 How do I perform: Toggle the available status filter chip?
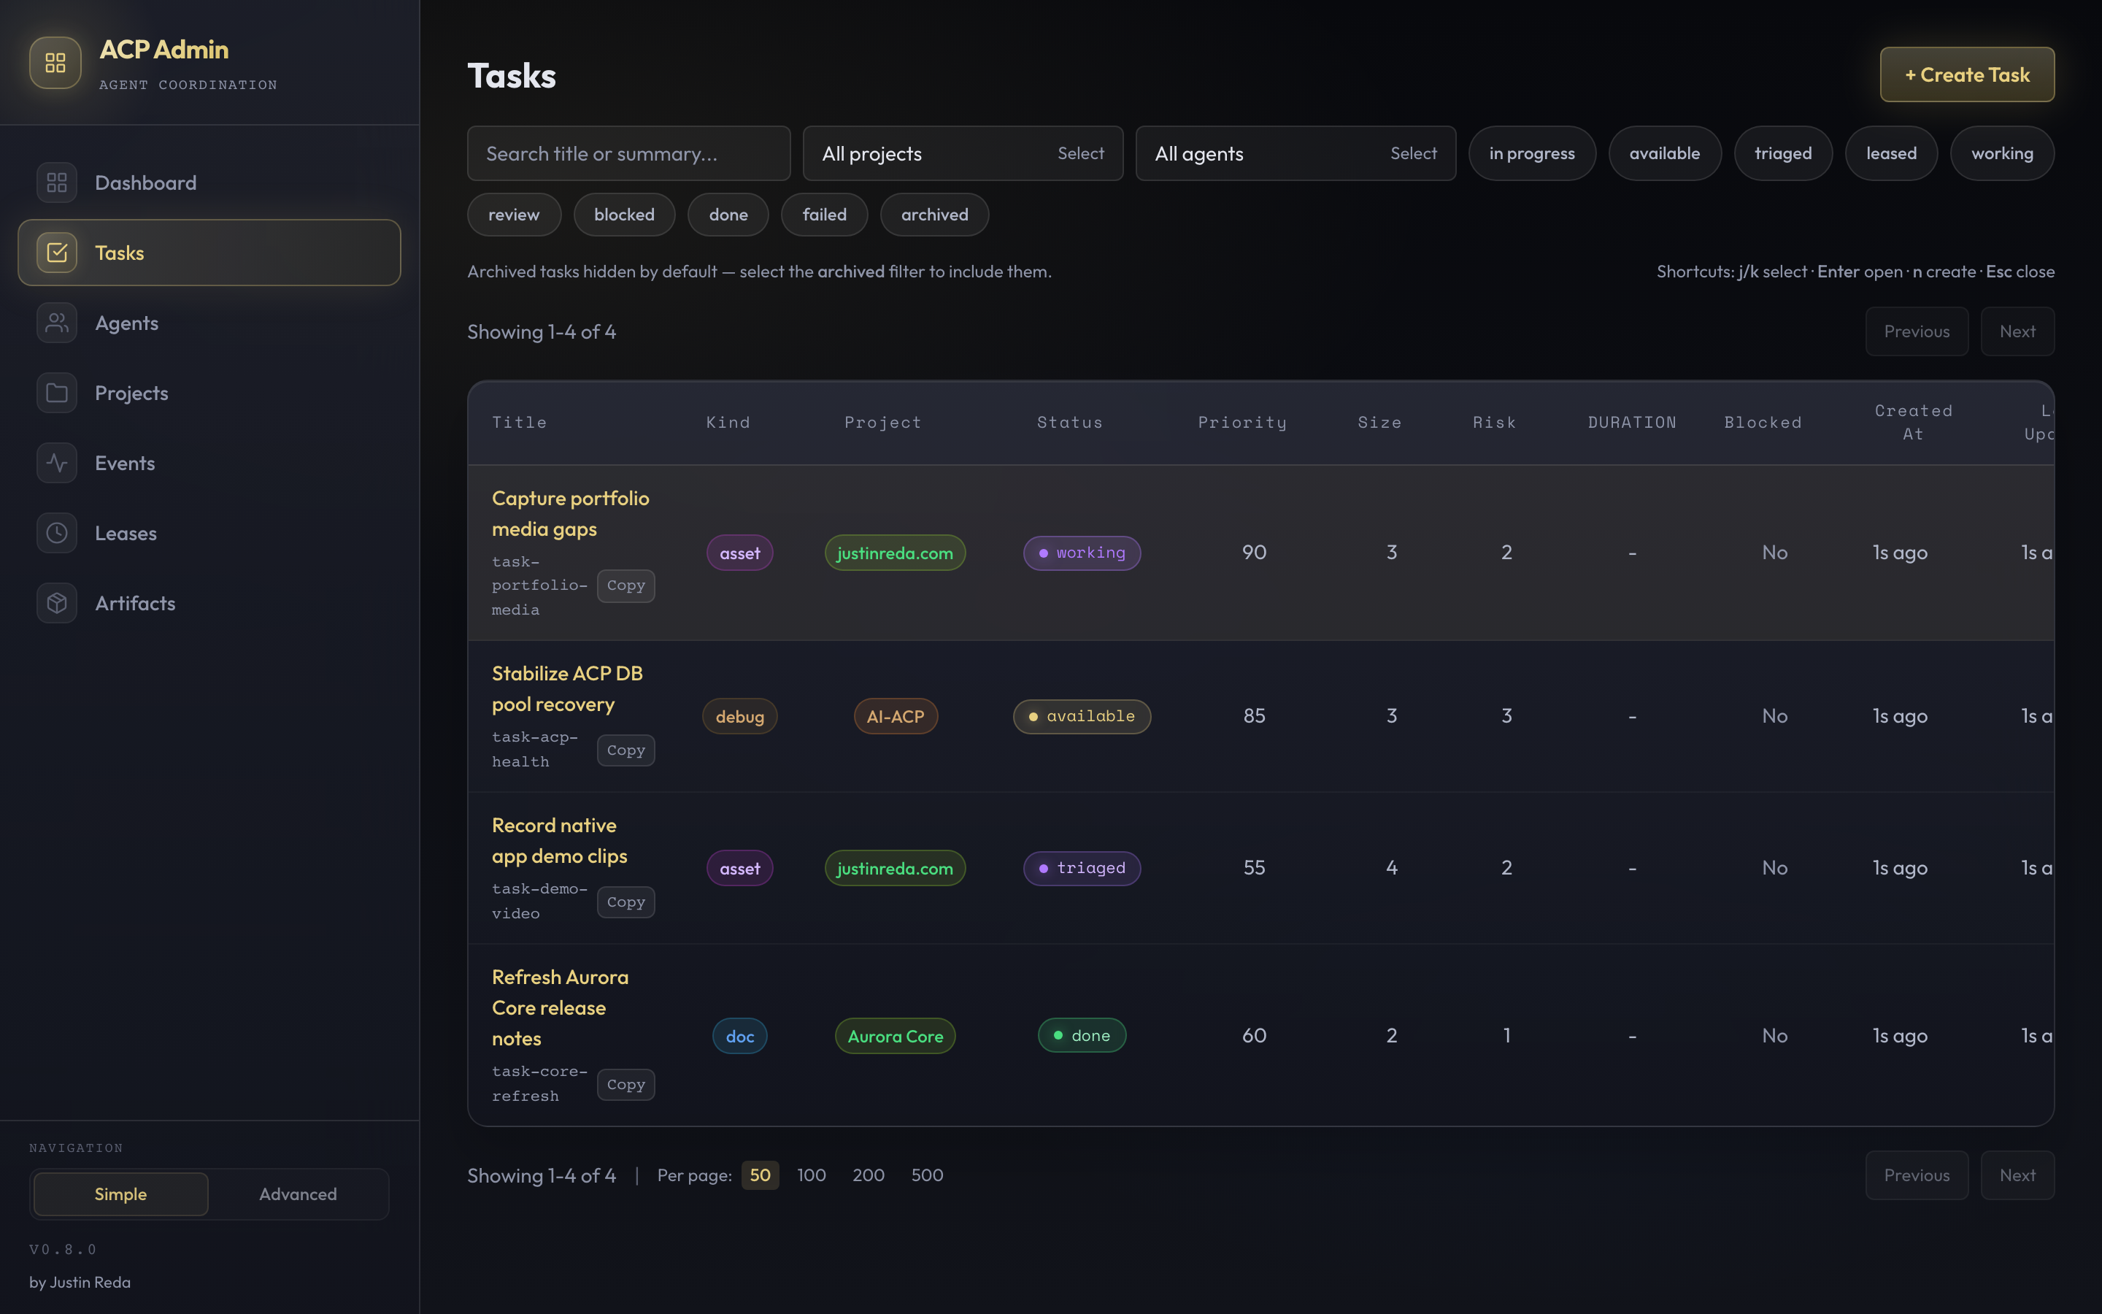tap(1664, 153)
